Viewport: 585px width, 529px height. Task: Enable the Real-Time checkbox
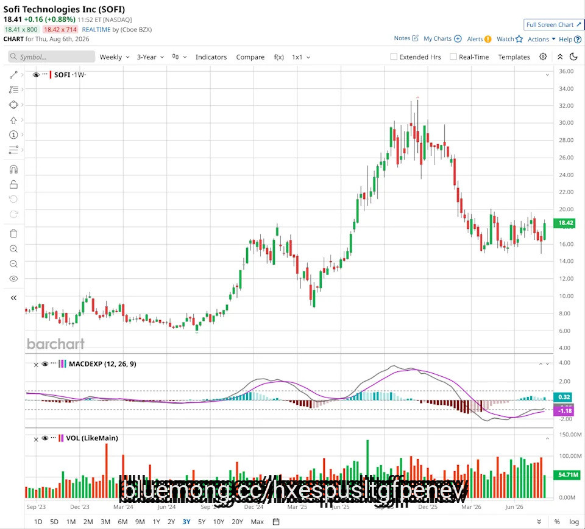[x=453, y=57]
